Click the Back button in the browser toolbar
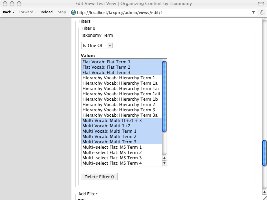 (x=7, y=12)
